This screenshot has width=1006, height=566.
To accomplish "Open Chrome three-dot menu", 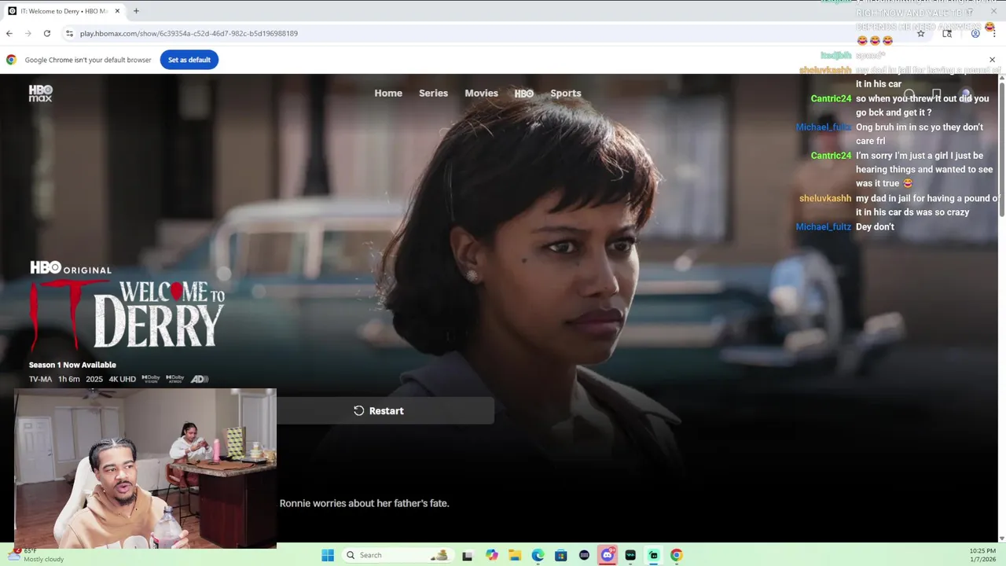I will pos(994,33).
